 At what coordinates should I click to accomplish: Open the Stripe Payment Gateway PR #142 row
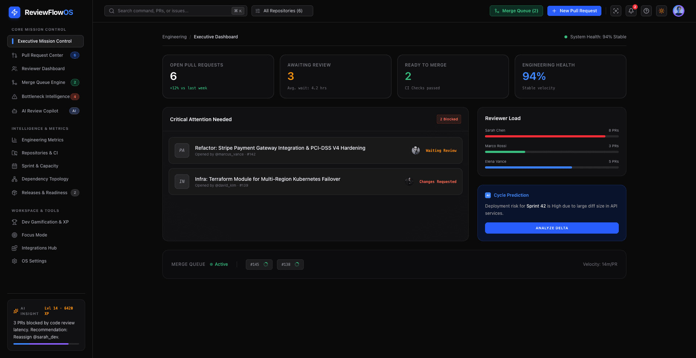pyautogui.click(x=315, y=150)
